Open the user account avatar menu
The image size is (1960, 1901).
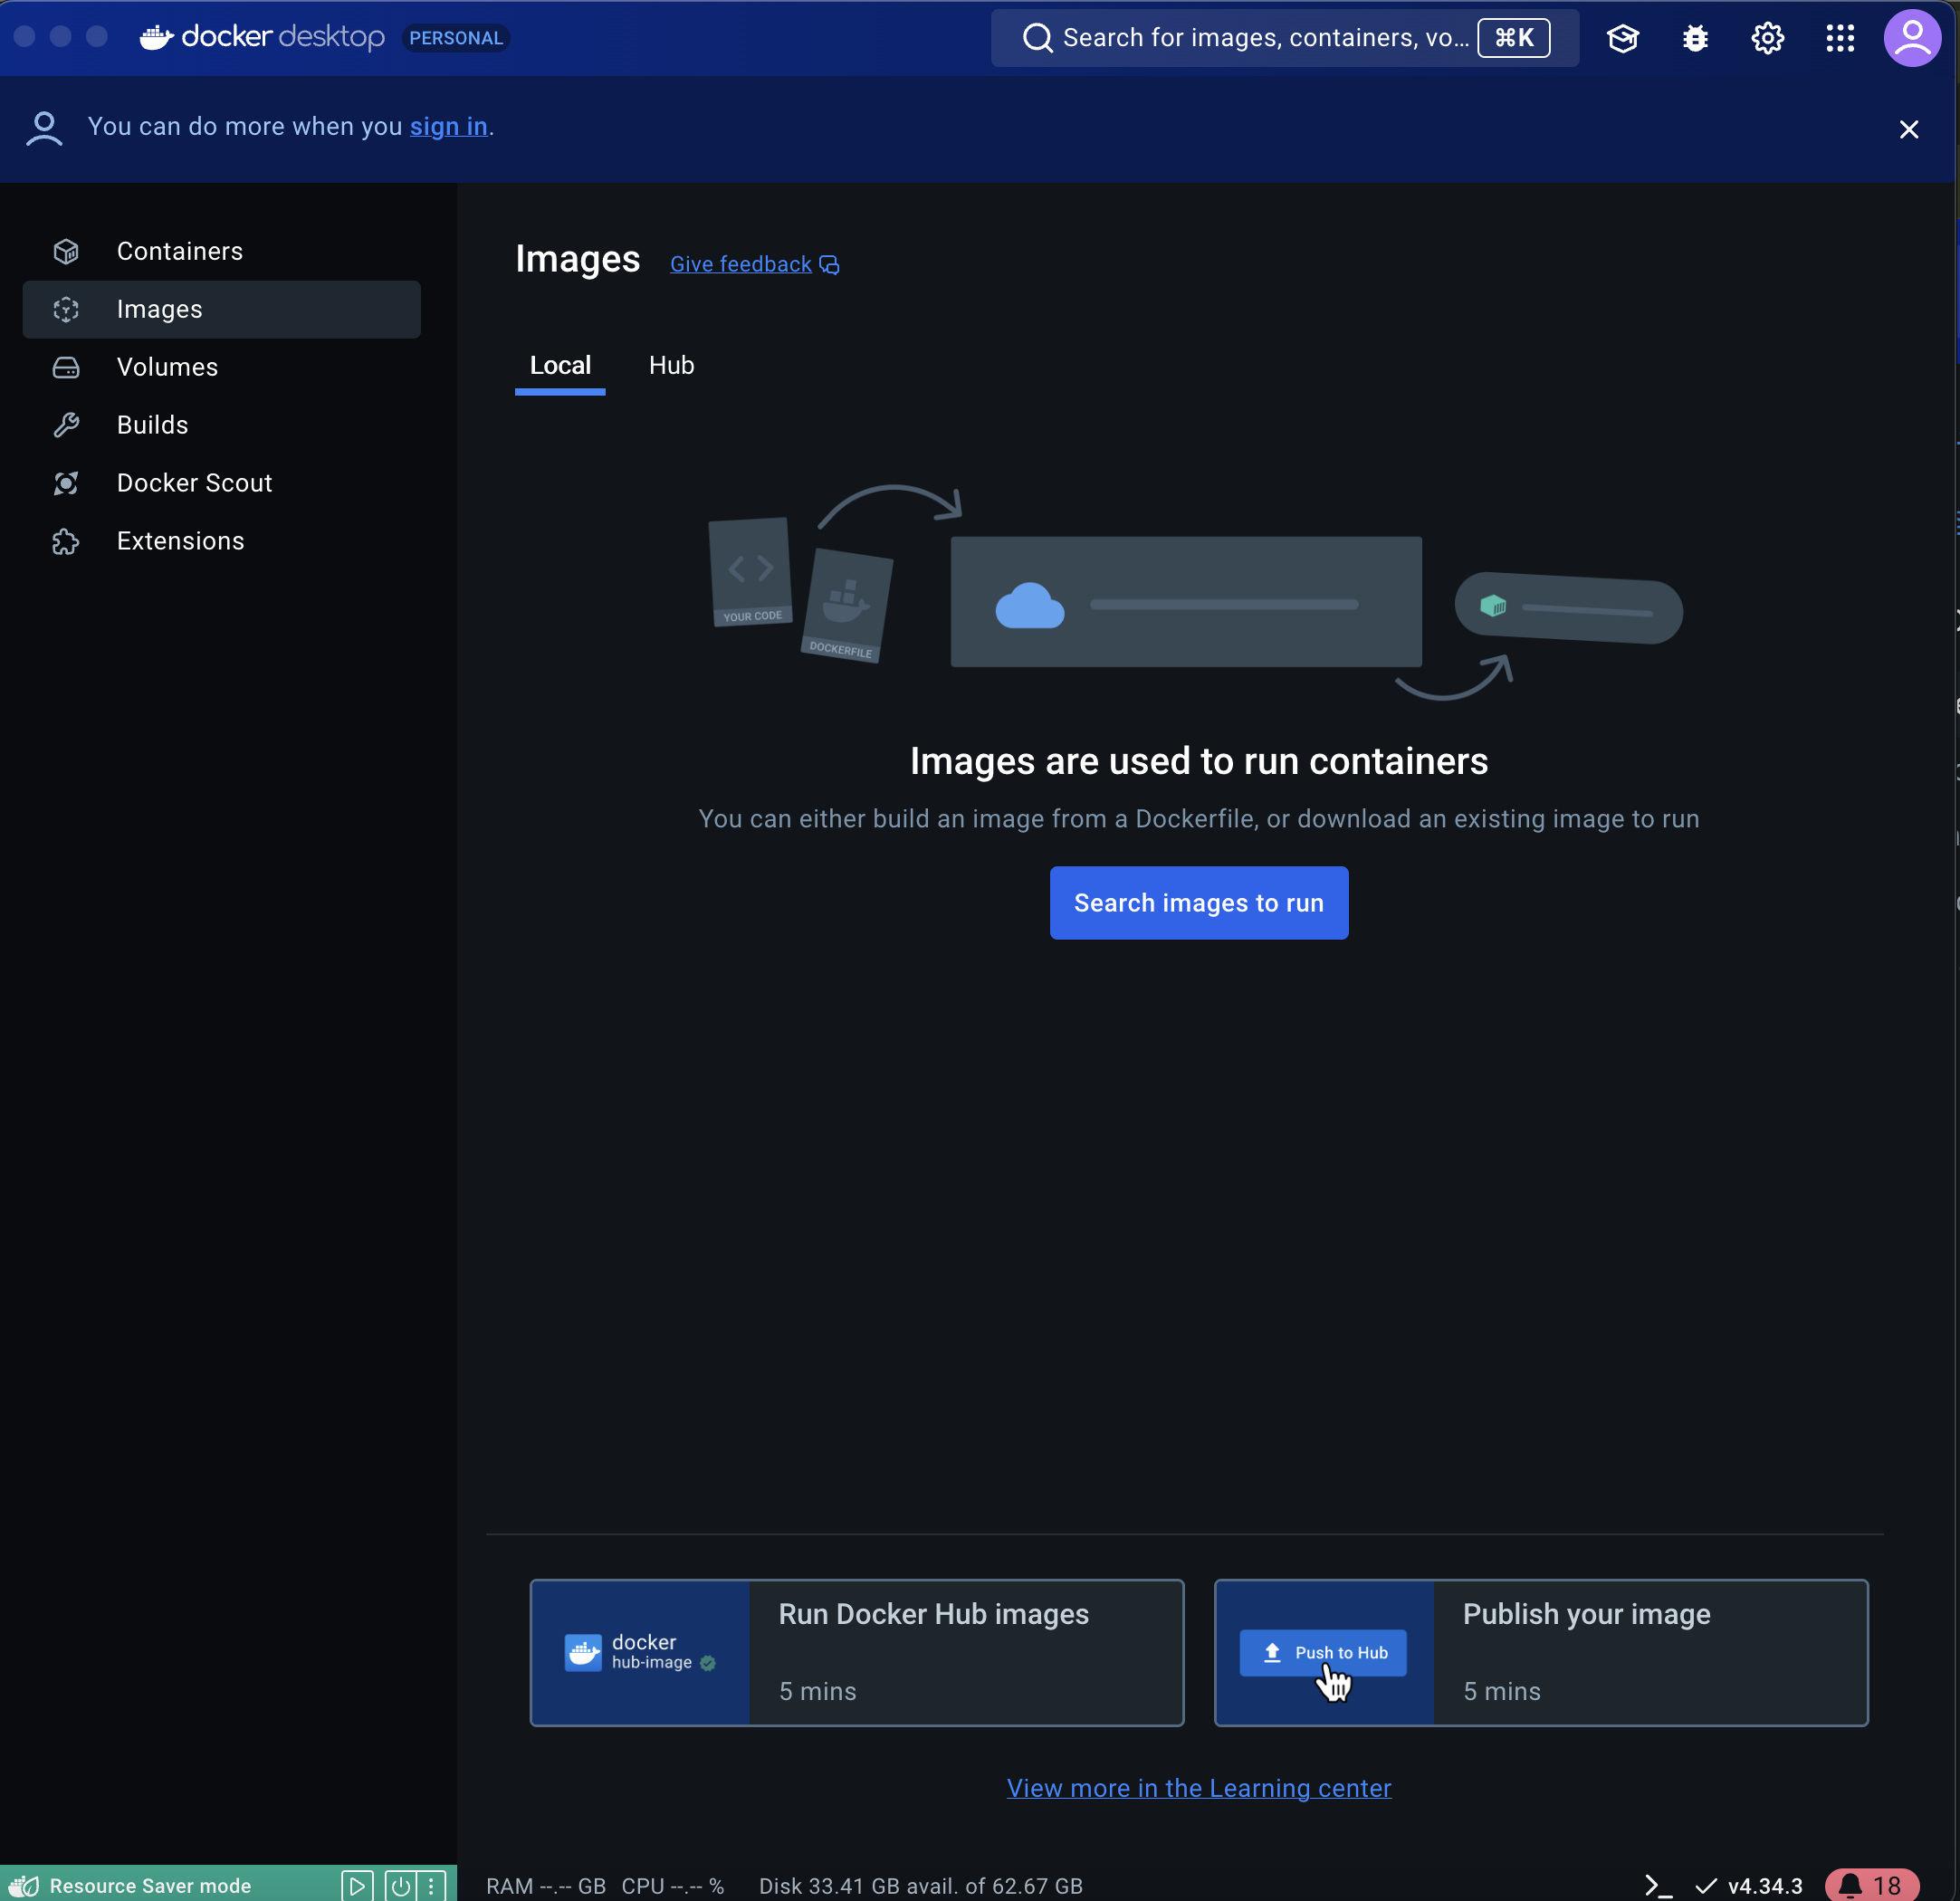(x=1912, y=37)
